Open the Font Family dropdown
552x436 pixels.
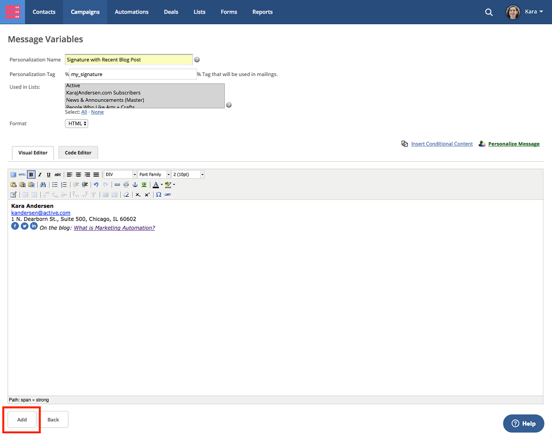click(154, 175)
